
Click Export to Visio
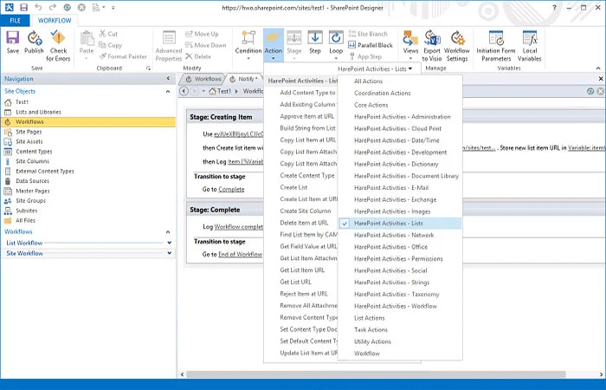(x=432, y=46)
